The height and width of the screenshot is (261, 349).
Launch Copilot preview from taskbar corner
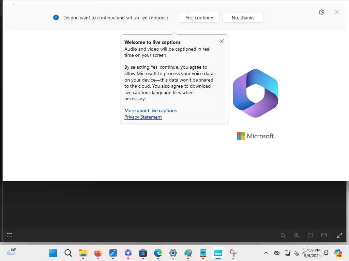[338, 253]
